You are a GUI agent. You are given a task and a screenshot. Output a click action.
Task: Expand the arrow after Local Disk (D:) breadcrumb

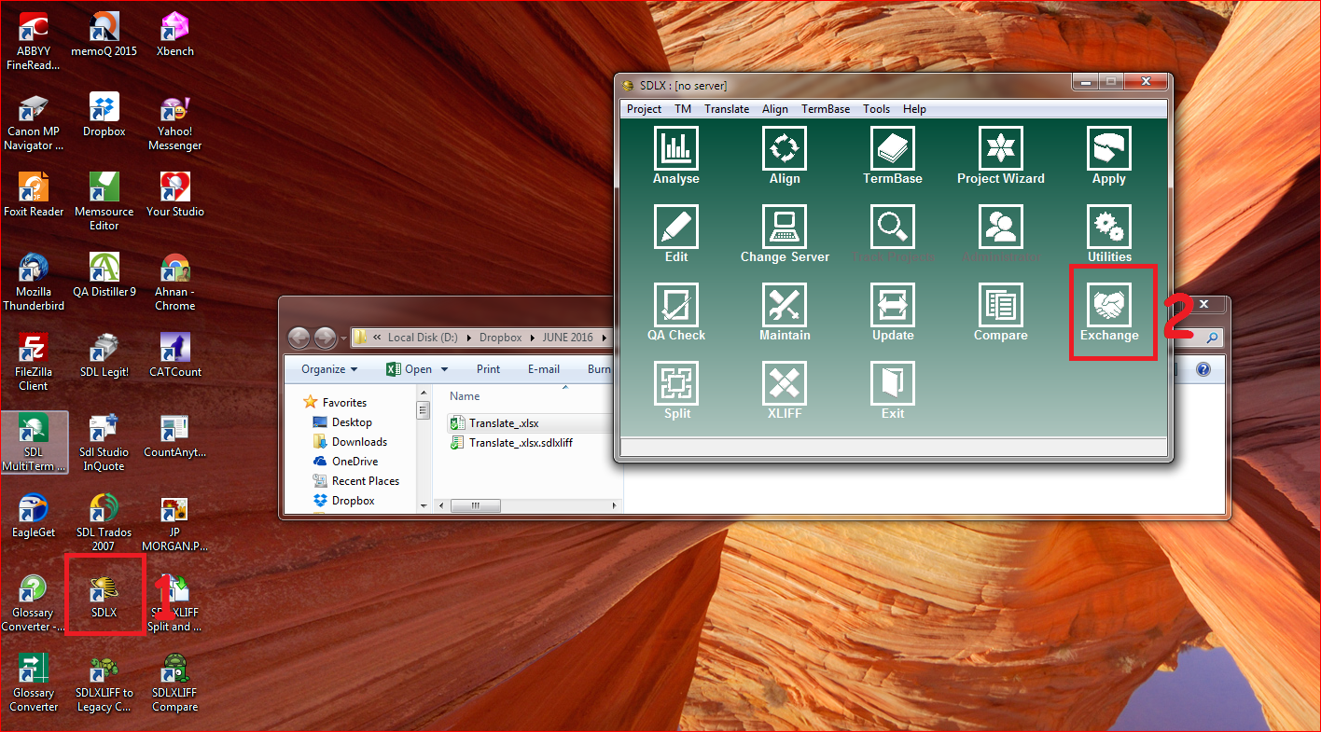469,338
